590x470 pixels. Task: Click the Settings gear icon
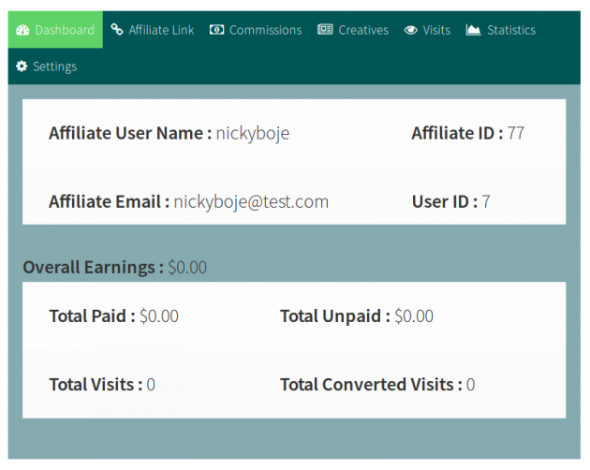(x=22, y=66)
